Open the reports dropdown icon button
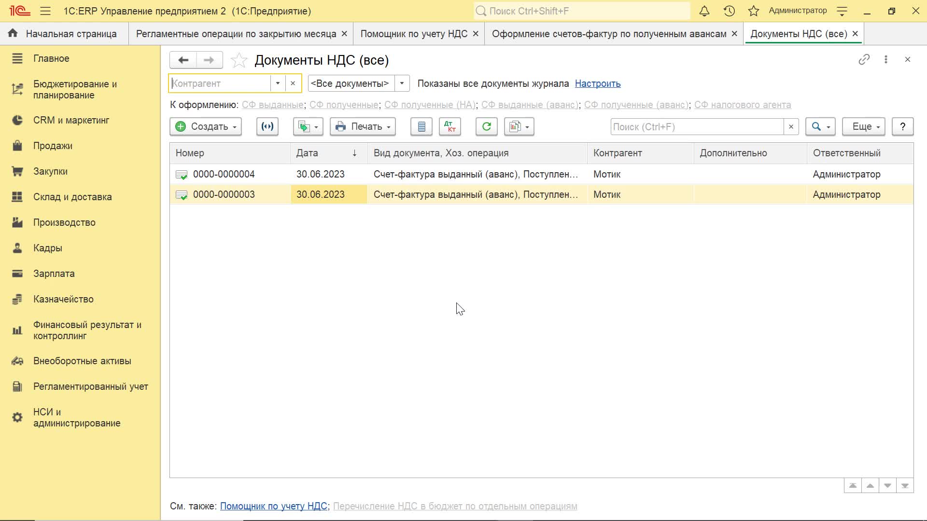Image resolution: width=927 pixels, height=521 pixels. (519, 126)
